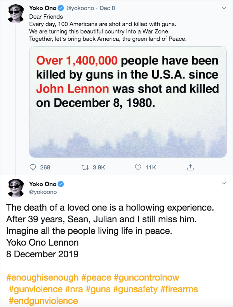Expand the top tweet's chevron menu
The height and width of the screenshot is (307, 233).
[x=223, y=7]
